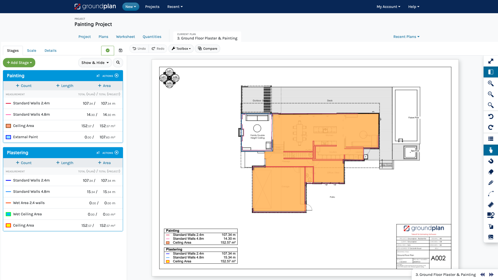Image resolution: width=498 pixels, height=280 pixels.
Task: Click the Save diskette icon
Action: 120,50
